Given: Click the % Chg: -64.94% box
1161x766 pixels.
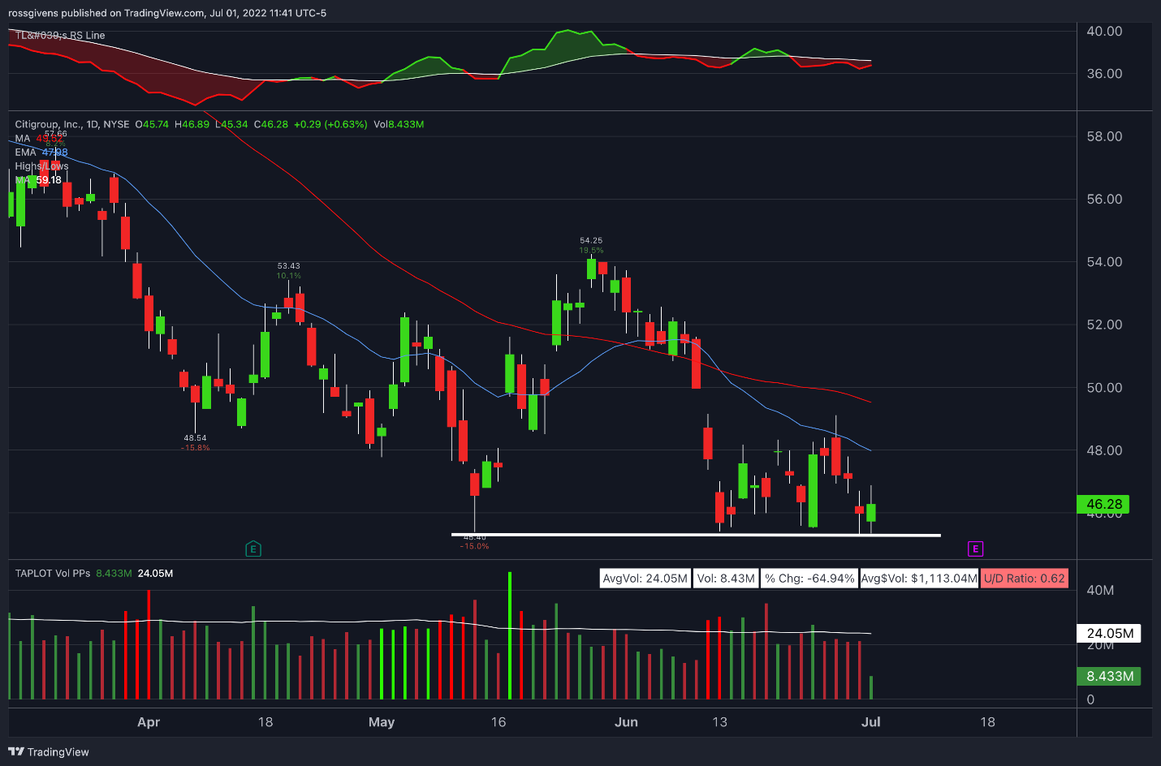Looking at the screenshot, I should tap(809, 579).
